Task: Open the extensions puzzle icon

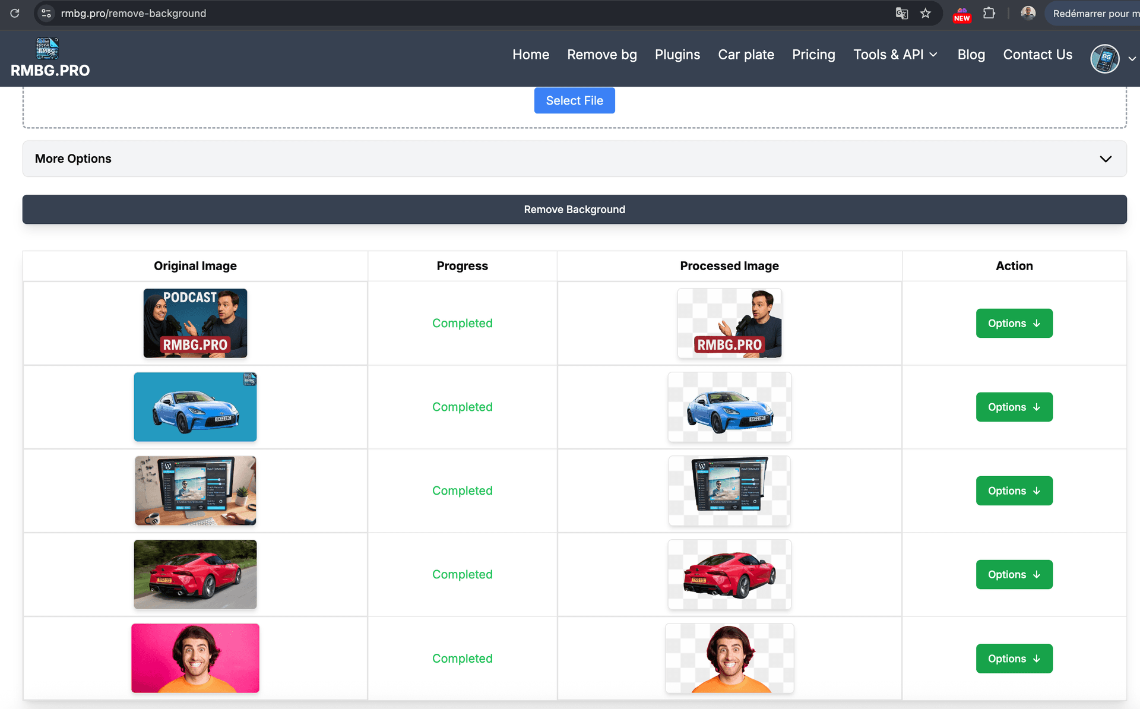Action: pyautogui.click(x=989, y=13)
